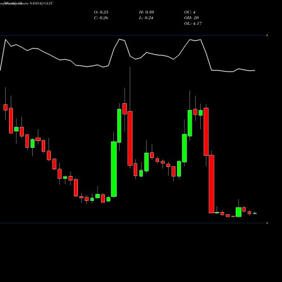This screenshot has width=282, height=282.
Task: Select the open price 'O: 0.25'
Action: (x=101, y=12)
